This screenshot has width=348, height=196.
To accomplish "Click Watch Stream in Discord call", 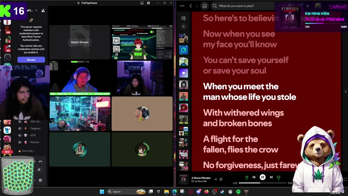I will tap(80, 42).
